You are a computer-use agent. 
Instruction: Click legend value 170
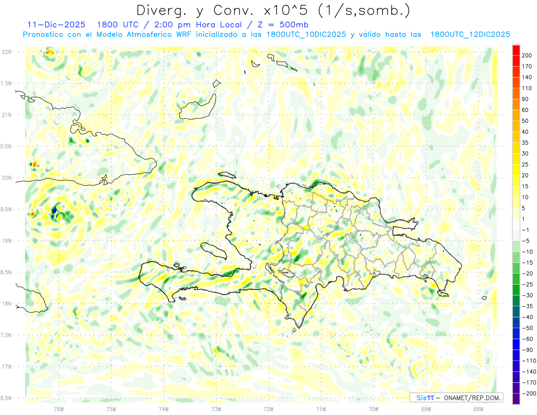(x=527, y=66)
